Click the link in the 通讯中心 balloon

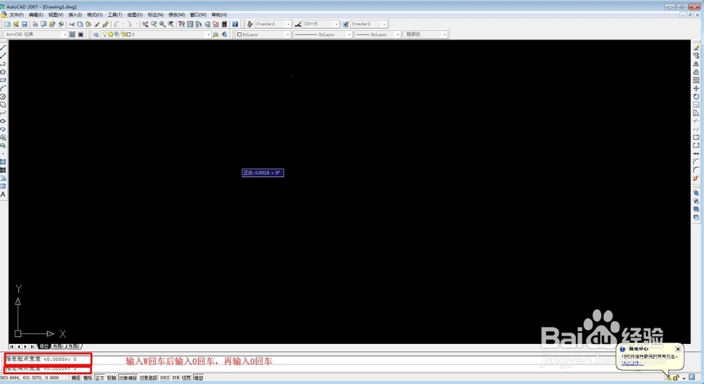tap(632, 363)
